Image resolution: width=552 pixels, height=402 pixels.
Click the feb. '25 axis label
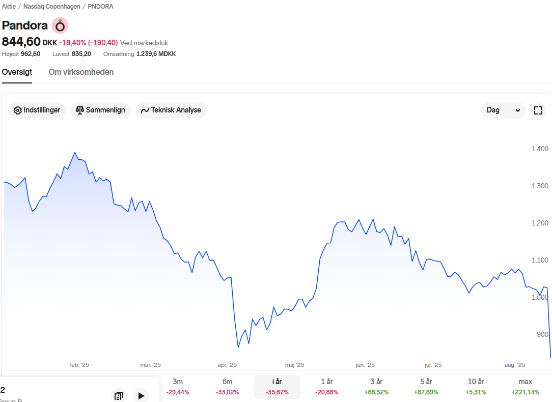(x=79, y=365)
